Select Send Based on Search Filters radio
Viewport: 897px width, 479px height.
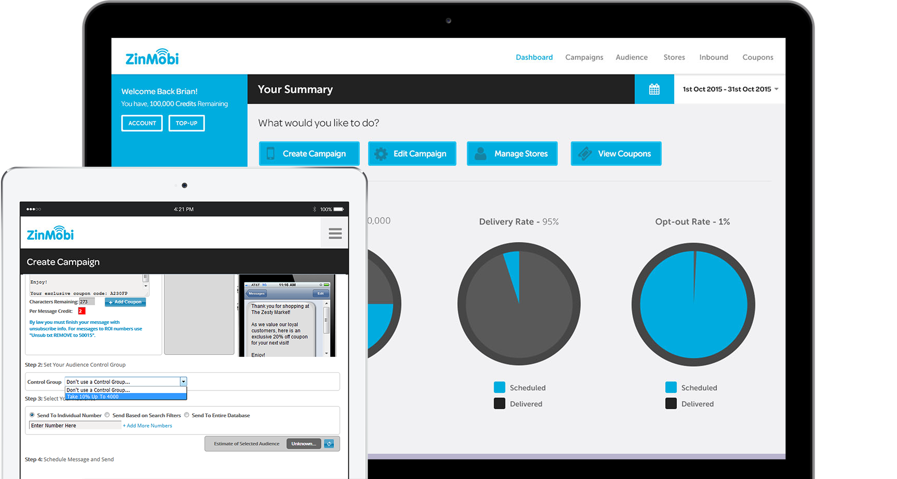[x=107, y=415]
